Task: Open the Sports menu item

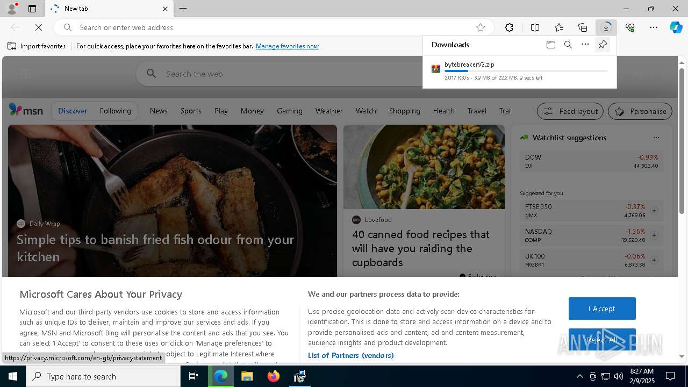Action: point(191,111)
